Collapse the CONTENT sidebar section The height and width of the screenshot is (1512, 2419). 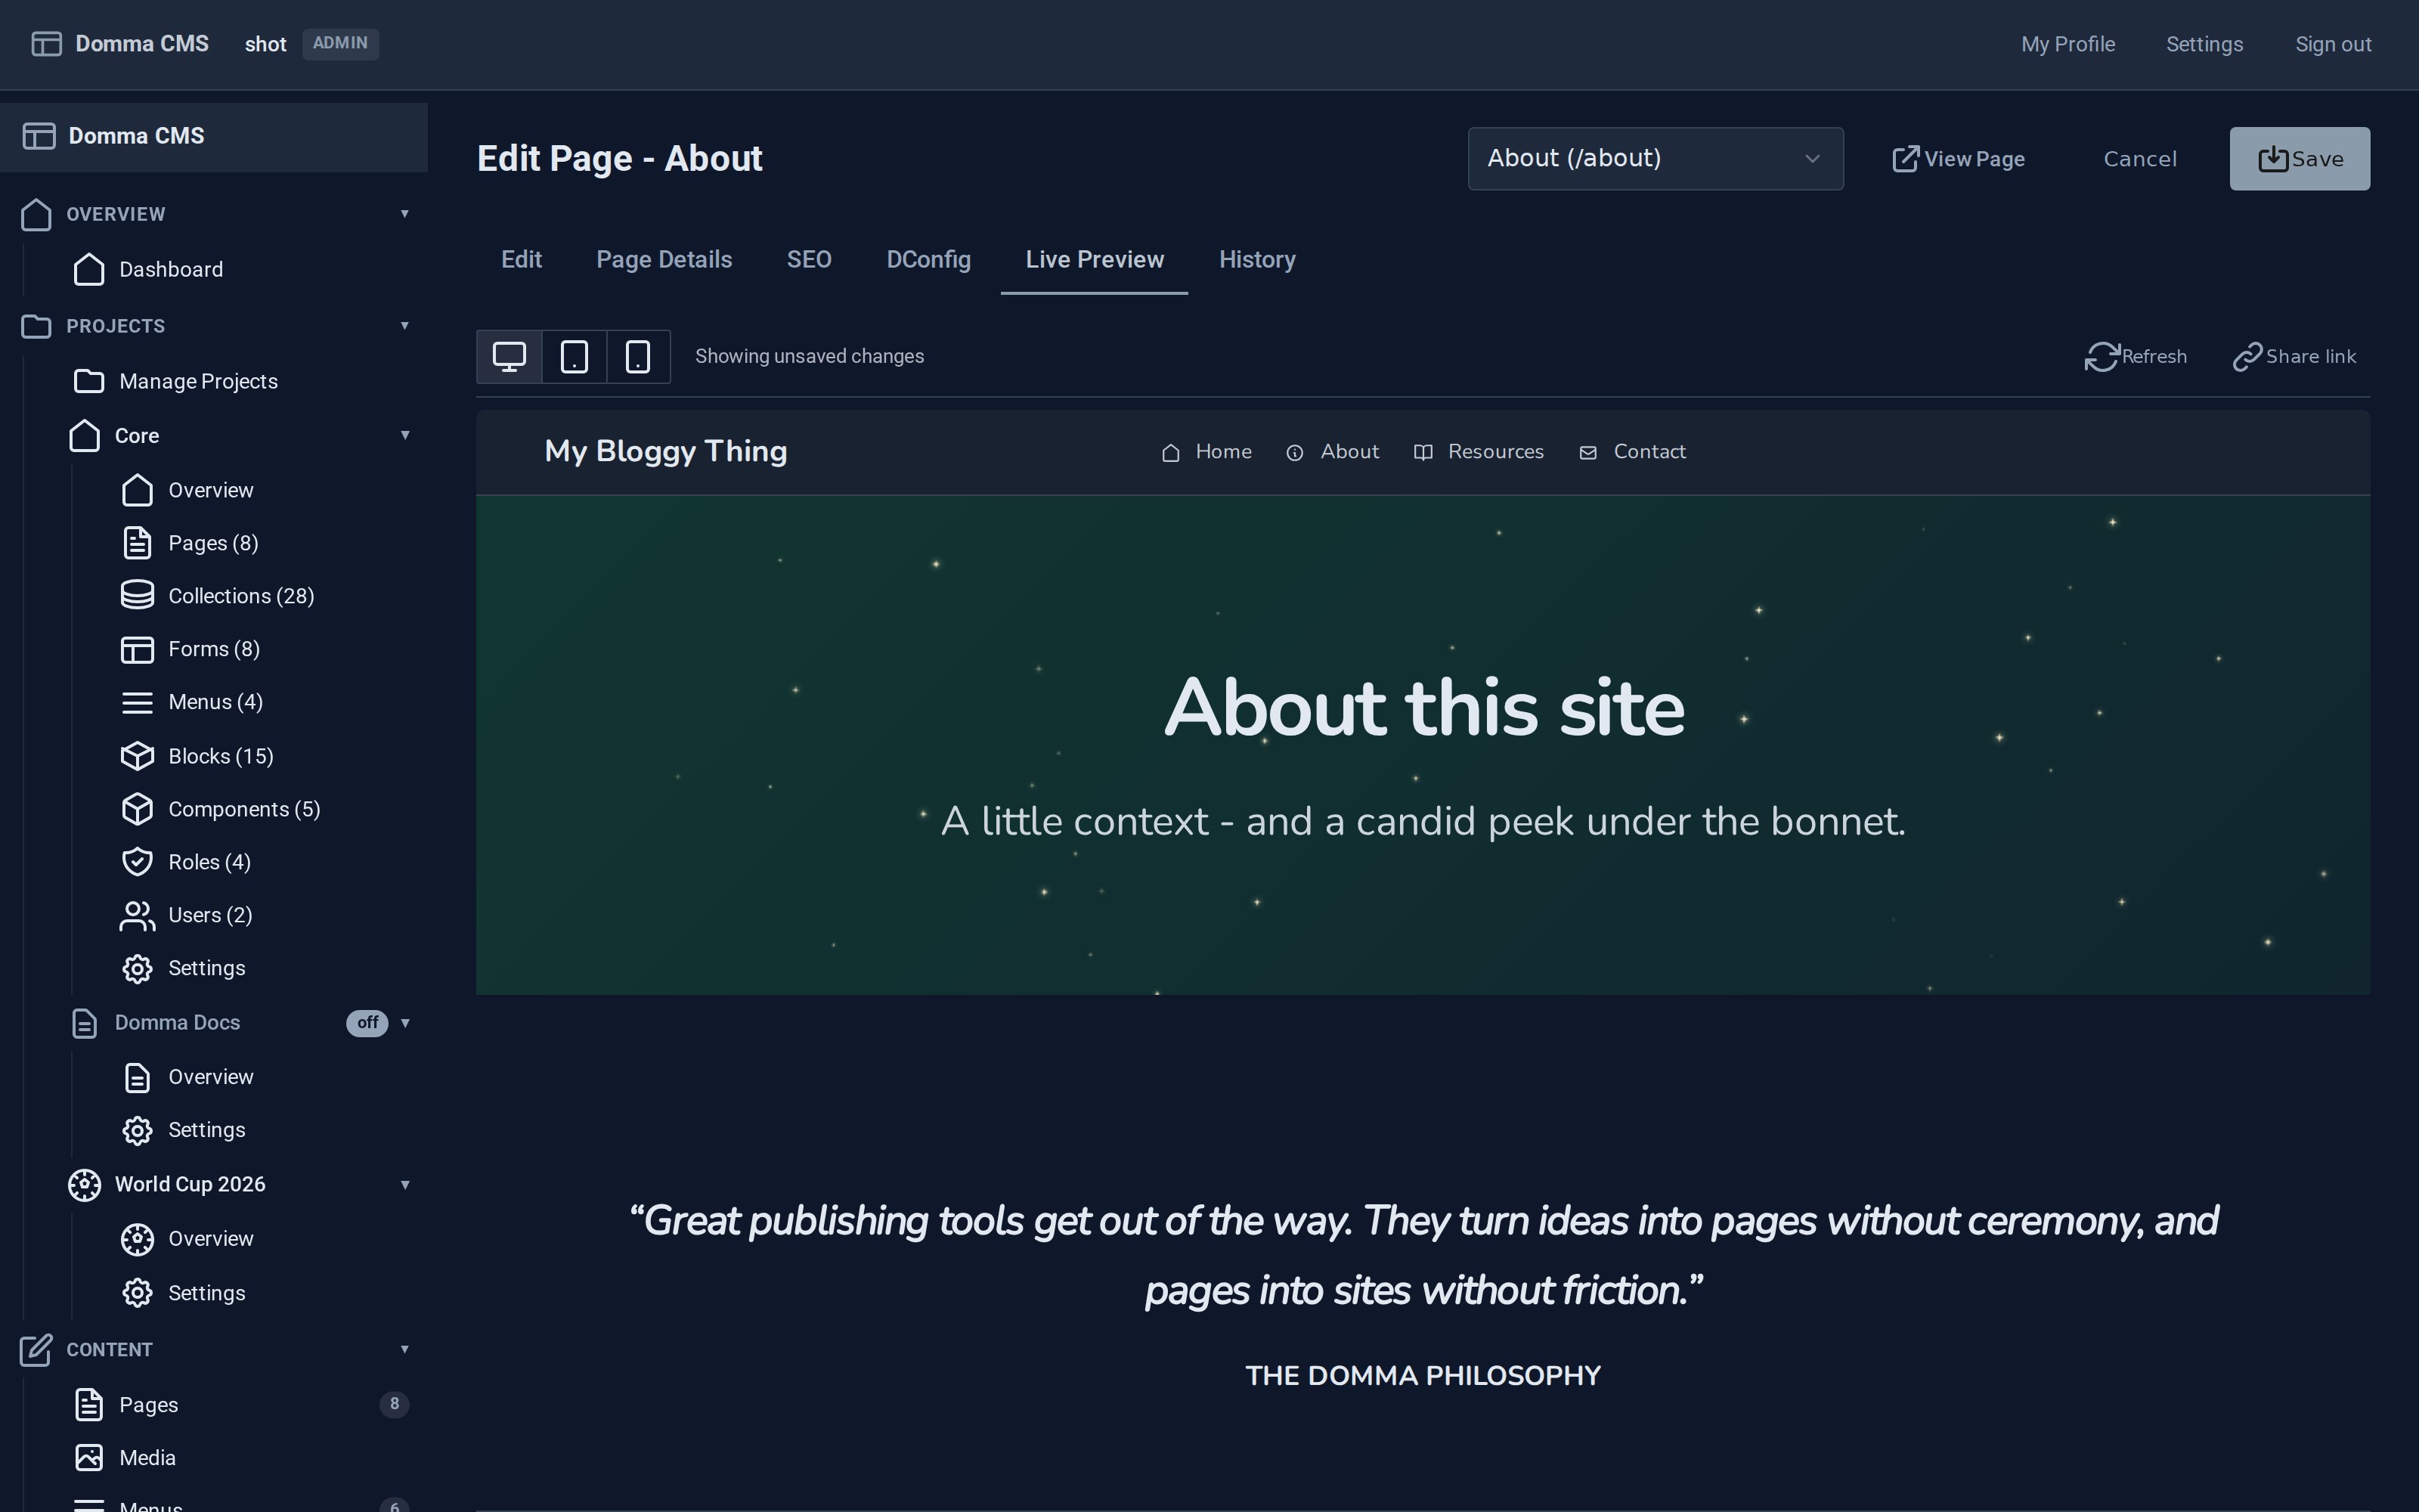tap(405, 1350)
